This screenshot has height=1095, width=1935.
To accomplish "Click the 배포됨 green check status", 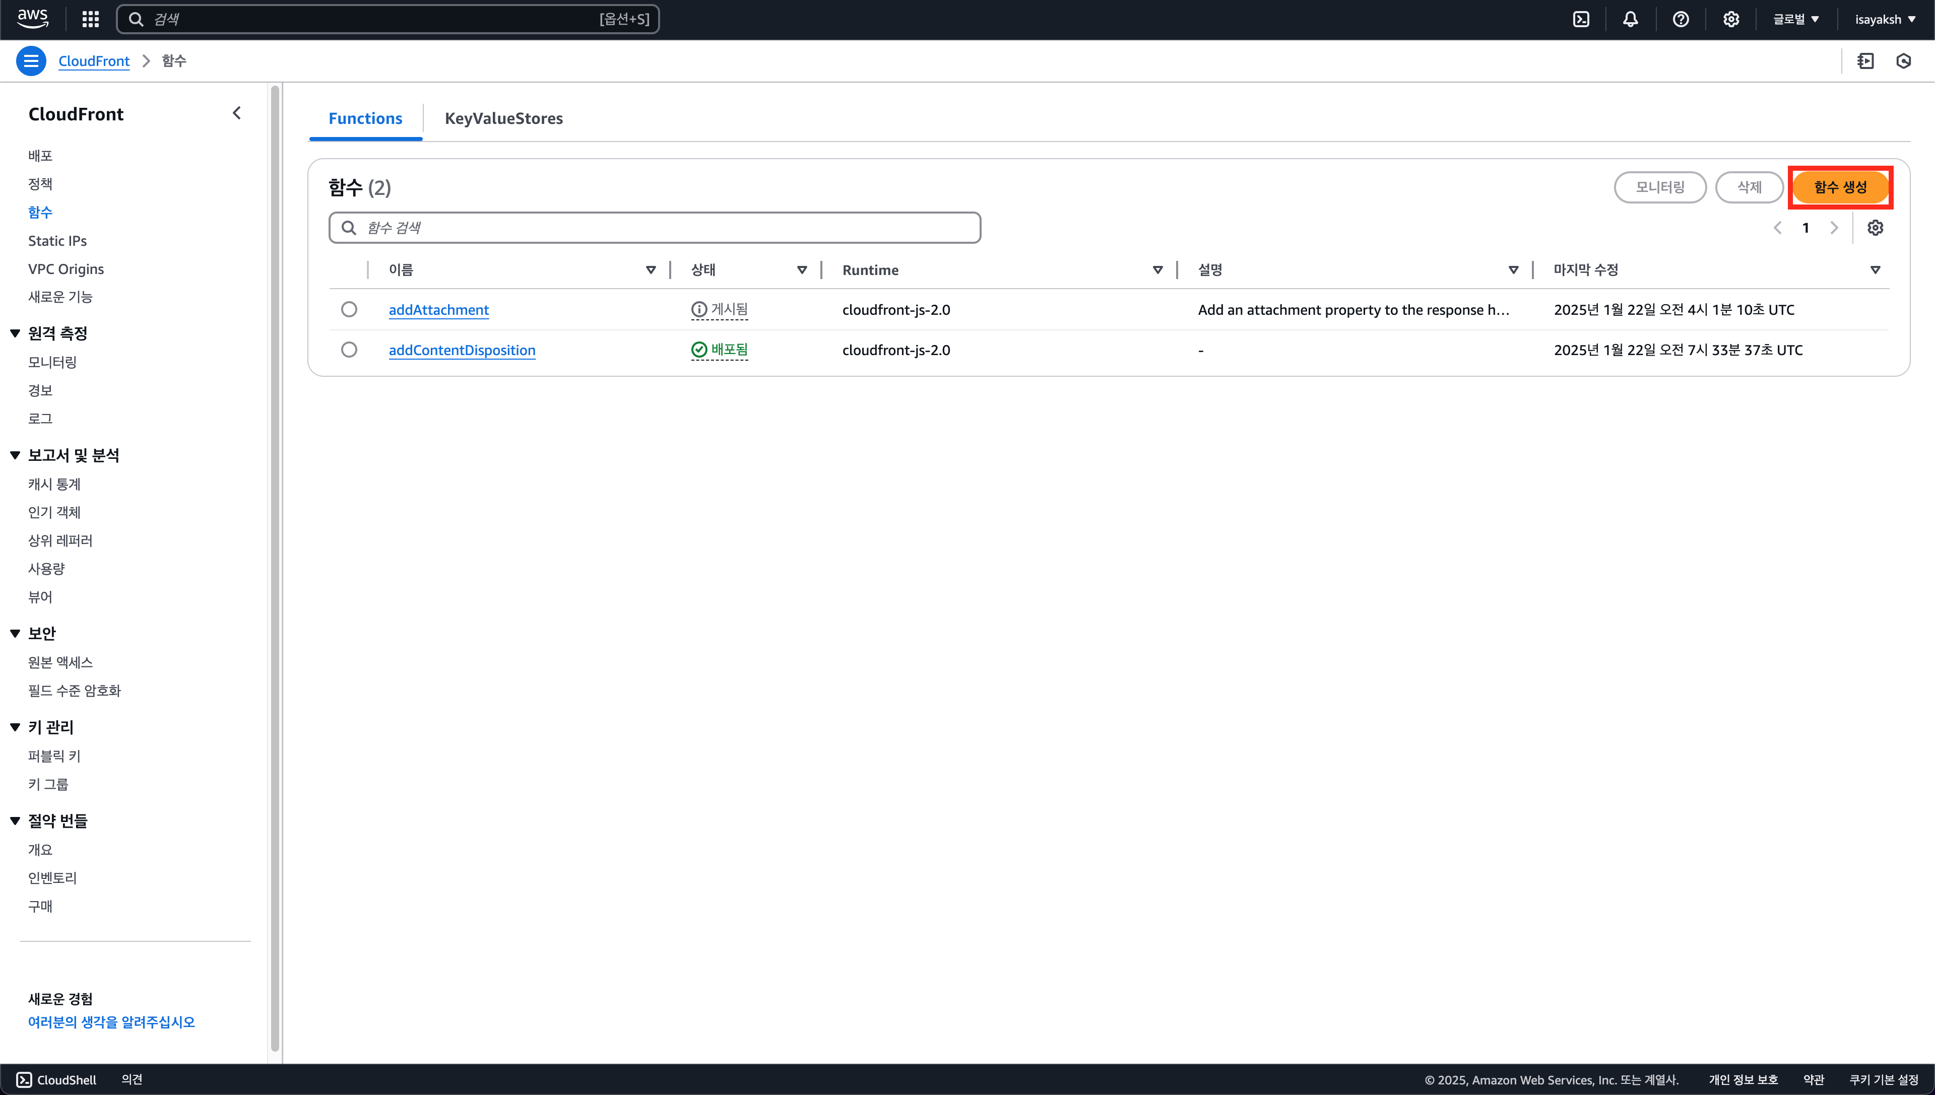I will click(x=699, y=350).
